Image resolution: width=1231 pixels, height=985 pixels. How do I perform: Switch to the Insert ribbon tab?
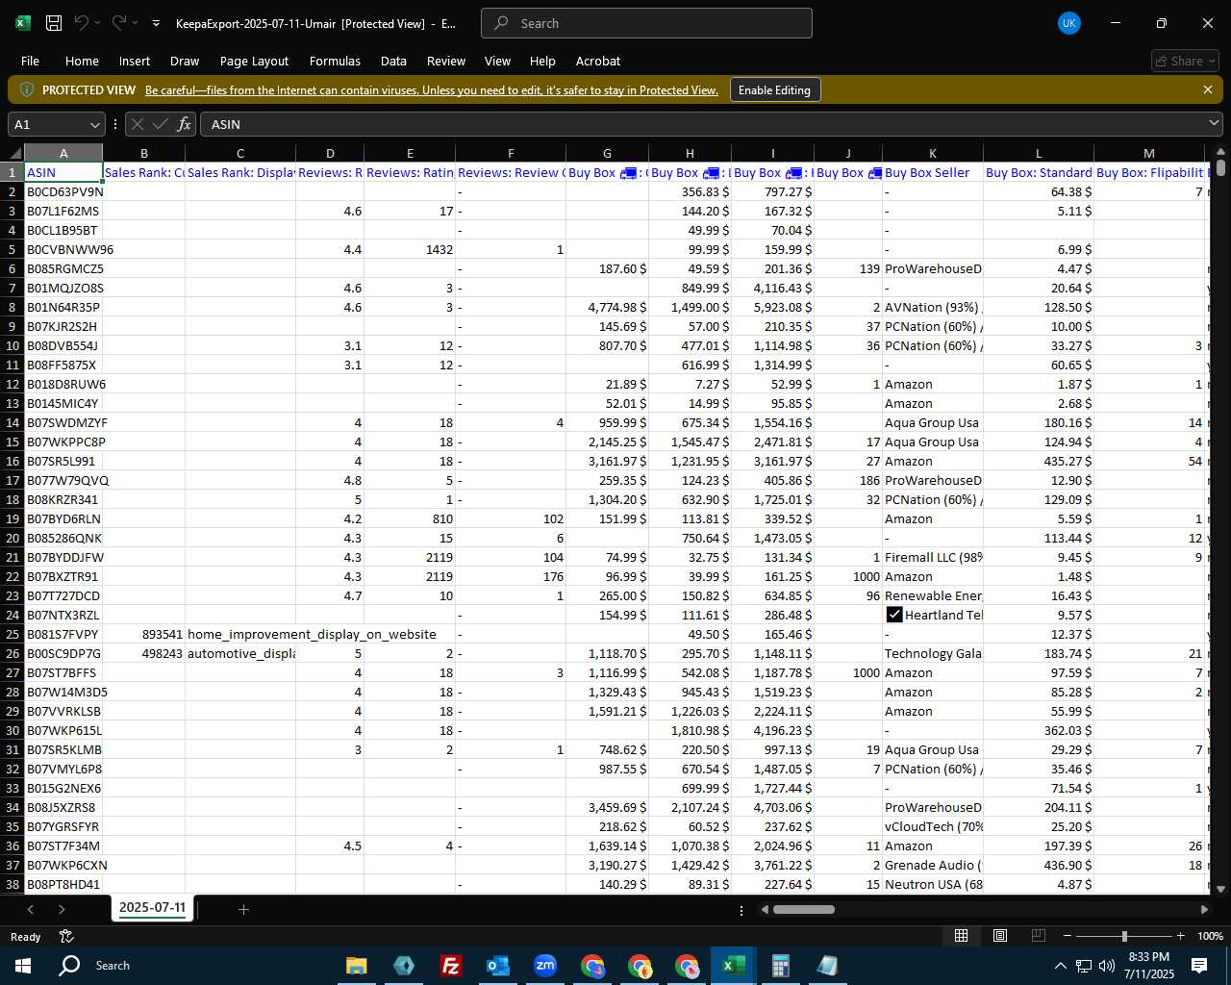[x=135, y=61]
